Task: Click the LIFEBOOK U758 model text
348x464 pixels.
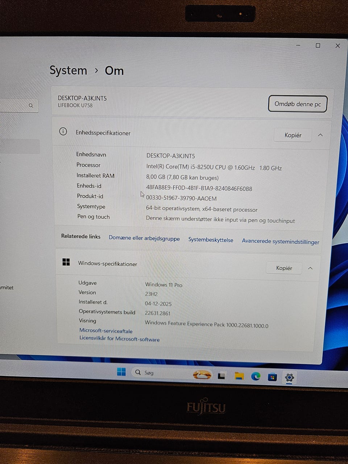Action: pos(75,105)
